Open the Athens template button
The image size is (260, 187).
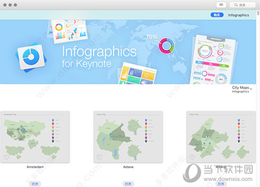[x=221, y=184]
